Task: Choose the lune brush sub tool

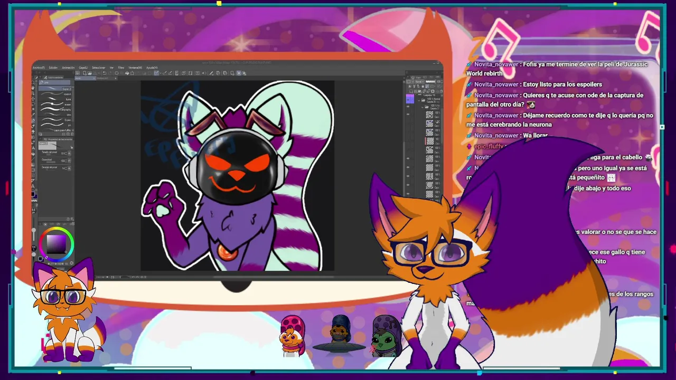Action: tap(55, 99)
